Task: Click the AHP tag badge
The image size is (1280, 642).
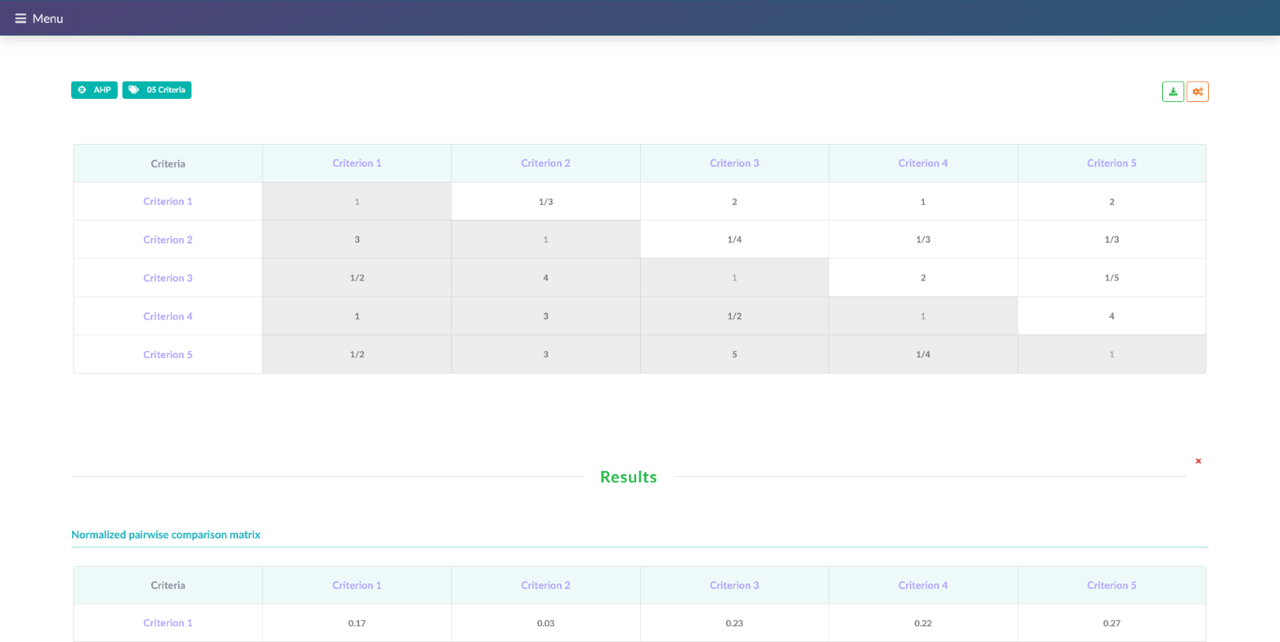Action: pyautogui.click(x=94, y=90)
